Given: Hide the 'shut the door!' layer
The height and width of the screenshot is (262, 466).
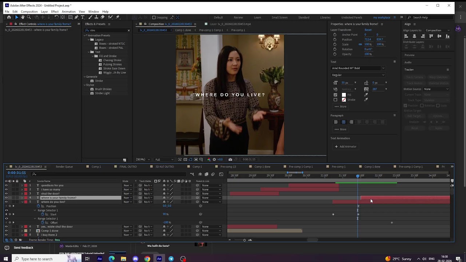Looking at the screenshot, I should [6, 194].
